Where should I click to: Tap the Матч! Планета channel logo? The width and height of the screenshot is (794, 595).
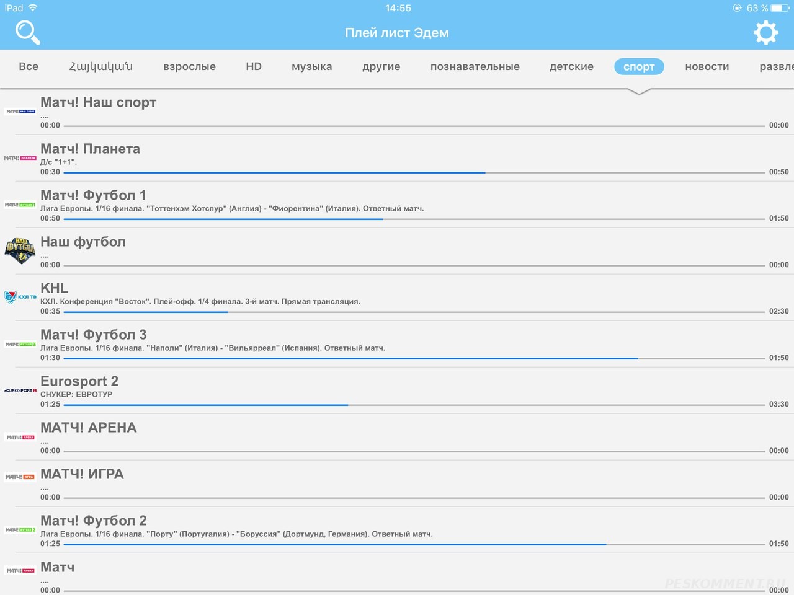[20, 158]
